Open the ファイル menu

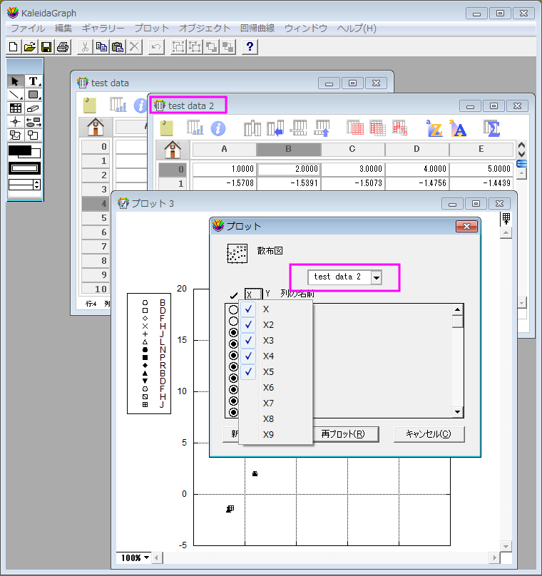[x=28, y=29]
